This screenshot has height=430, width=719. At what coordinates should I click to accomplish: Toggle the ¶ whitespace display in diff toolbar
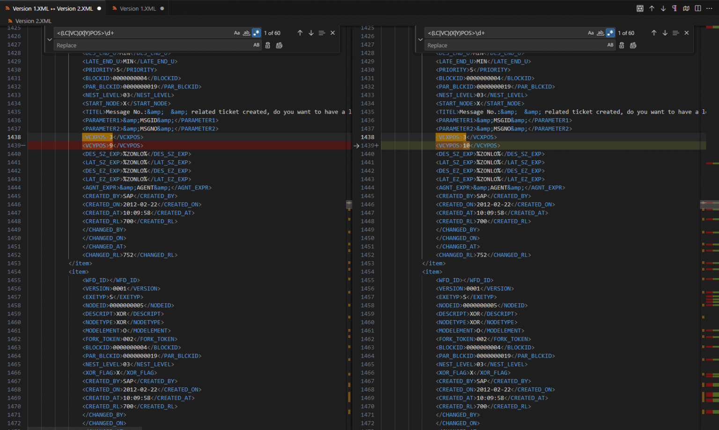pyautogui.click(x=674, y=8)
